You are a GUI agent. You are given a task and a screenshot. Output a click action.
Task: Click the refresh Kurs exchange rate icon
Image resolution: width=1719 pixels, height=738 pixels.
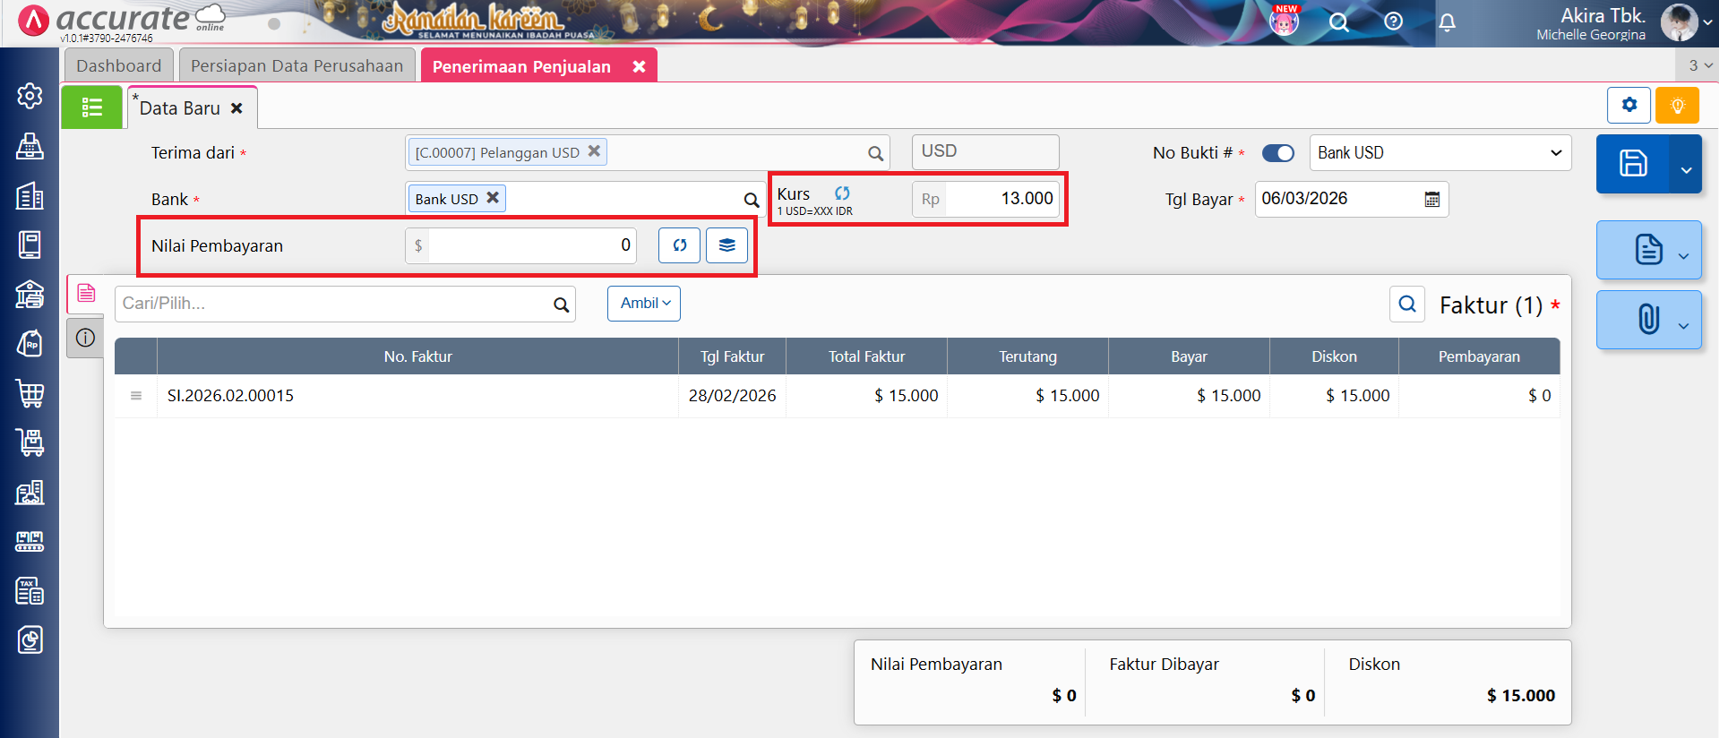(842, 193)
